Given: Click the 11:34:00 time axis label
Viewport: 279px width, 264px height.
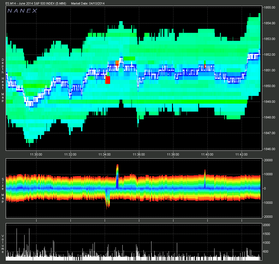Looking at the screenshot, I should coord(105,154).
